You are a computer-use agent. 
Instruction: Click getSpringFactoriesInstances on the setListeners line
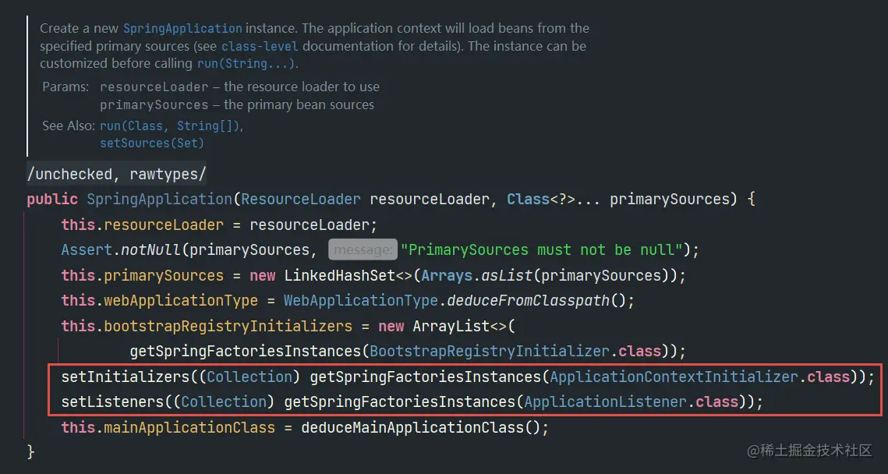[400, 402]
